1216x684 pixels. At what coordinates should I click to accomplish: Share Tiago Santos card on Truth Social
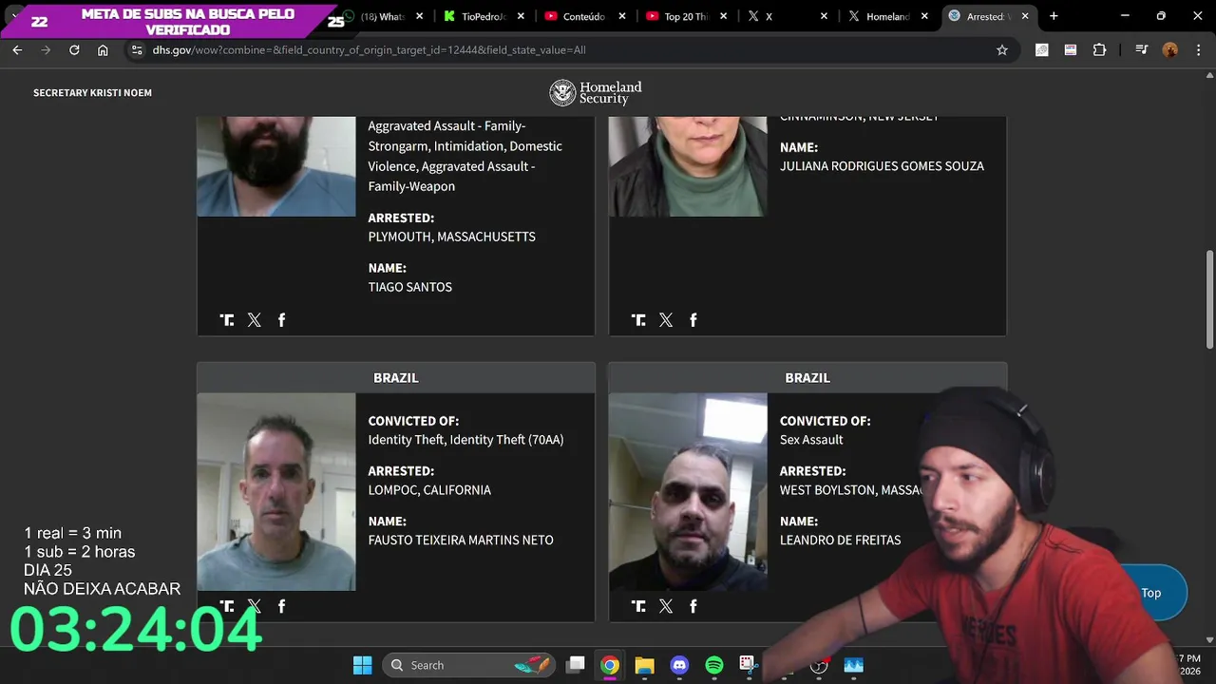(x=227, y=320)
